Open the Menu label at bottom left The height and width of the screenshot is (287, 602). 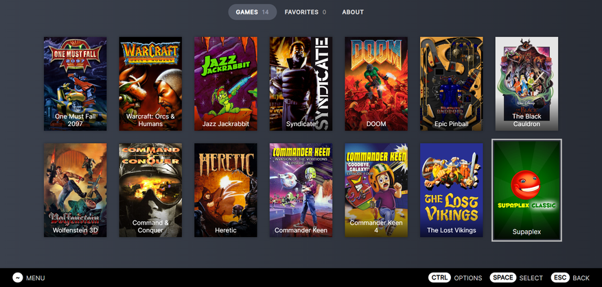pos(35,278)
